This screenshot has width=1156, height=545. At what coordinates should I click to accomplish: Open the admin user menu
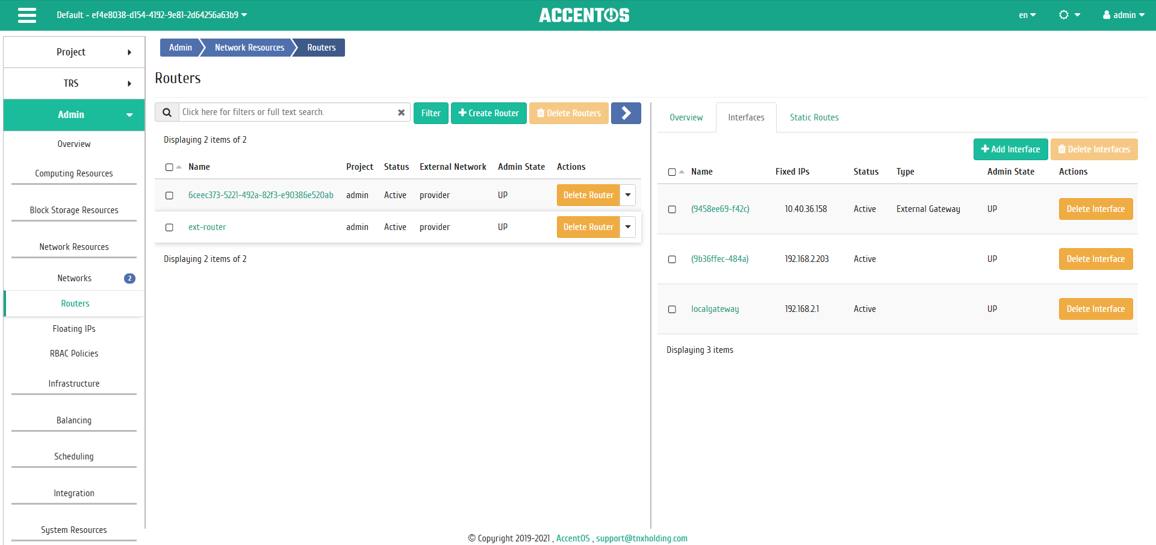pos(1123,15)
